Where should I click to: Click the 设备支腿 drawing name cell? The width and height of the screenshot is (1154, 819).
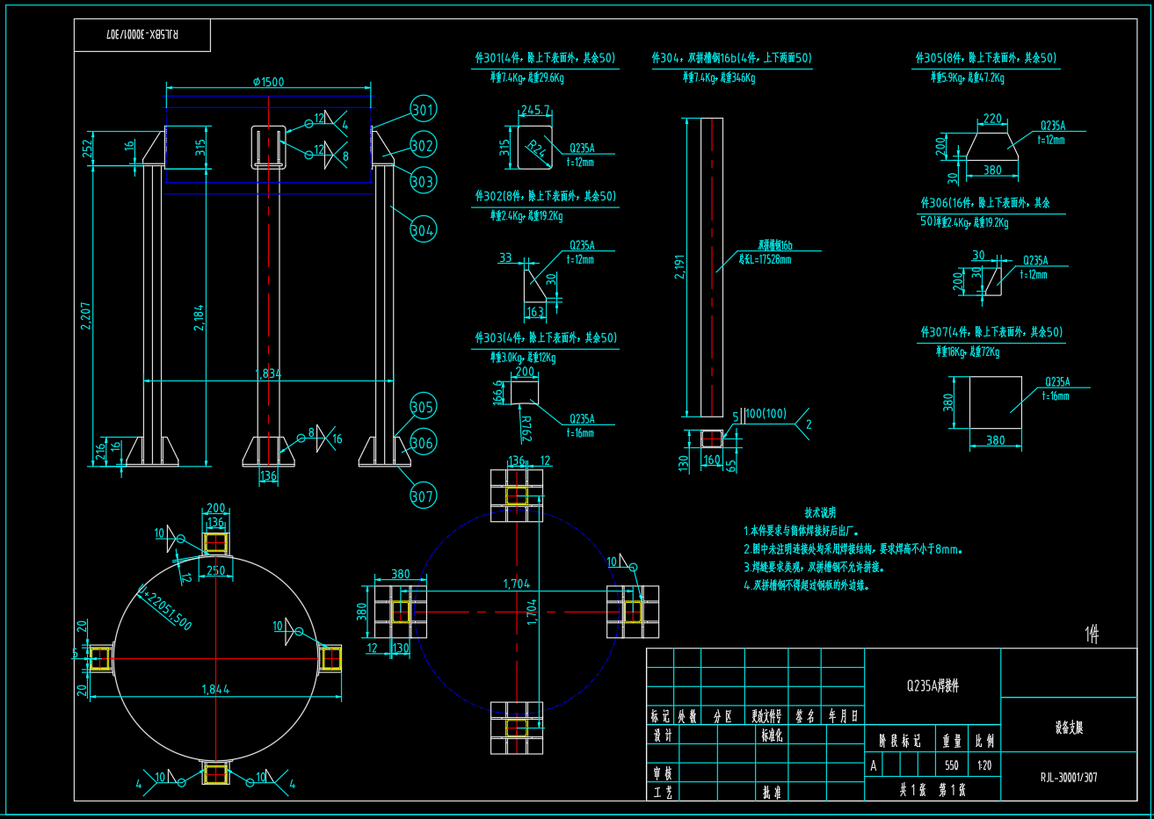point(1069,728)
